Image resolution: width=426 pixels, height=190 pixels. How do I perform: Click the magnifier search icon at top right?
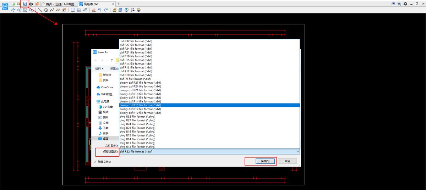pos(399,4)
